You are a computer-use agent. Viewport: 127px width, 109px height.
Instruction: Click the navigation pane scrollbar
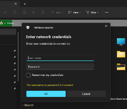(x=18, y=57)
